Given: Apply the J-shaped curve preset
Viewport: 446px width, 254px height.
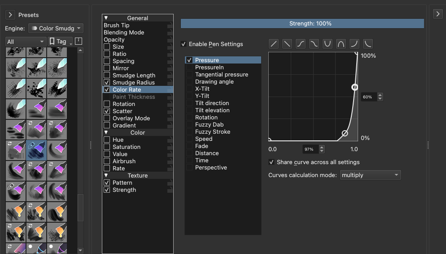Looking at the screenshot, I should pyautogui.click(x=354, y=44).
